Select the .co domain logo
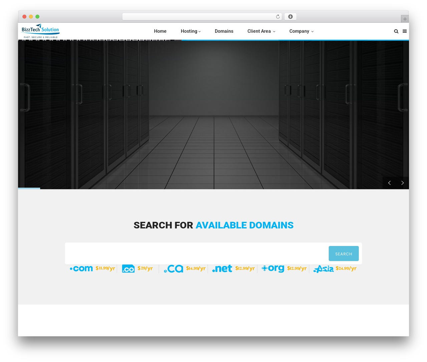This screenshot has height=362, width=427. tap(128, 268)
